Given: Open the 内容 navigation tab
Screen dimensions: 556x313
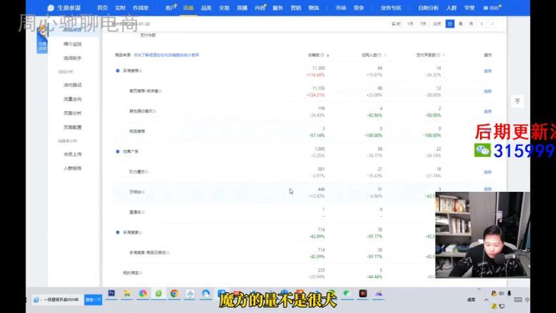Looking at the screenshot, I should pos(260,8).
